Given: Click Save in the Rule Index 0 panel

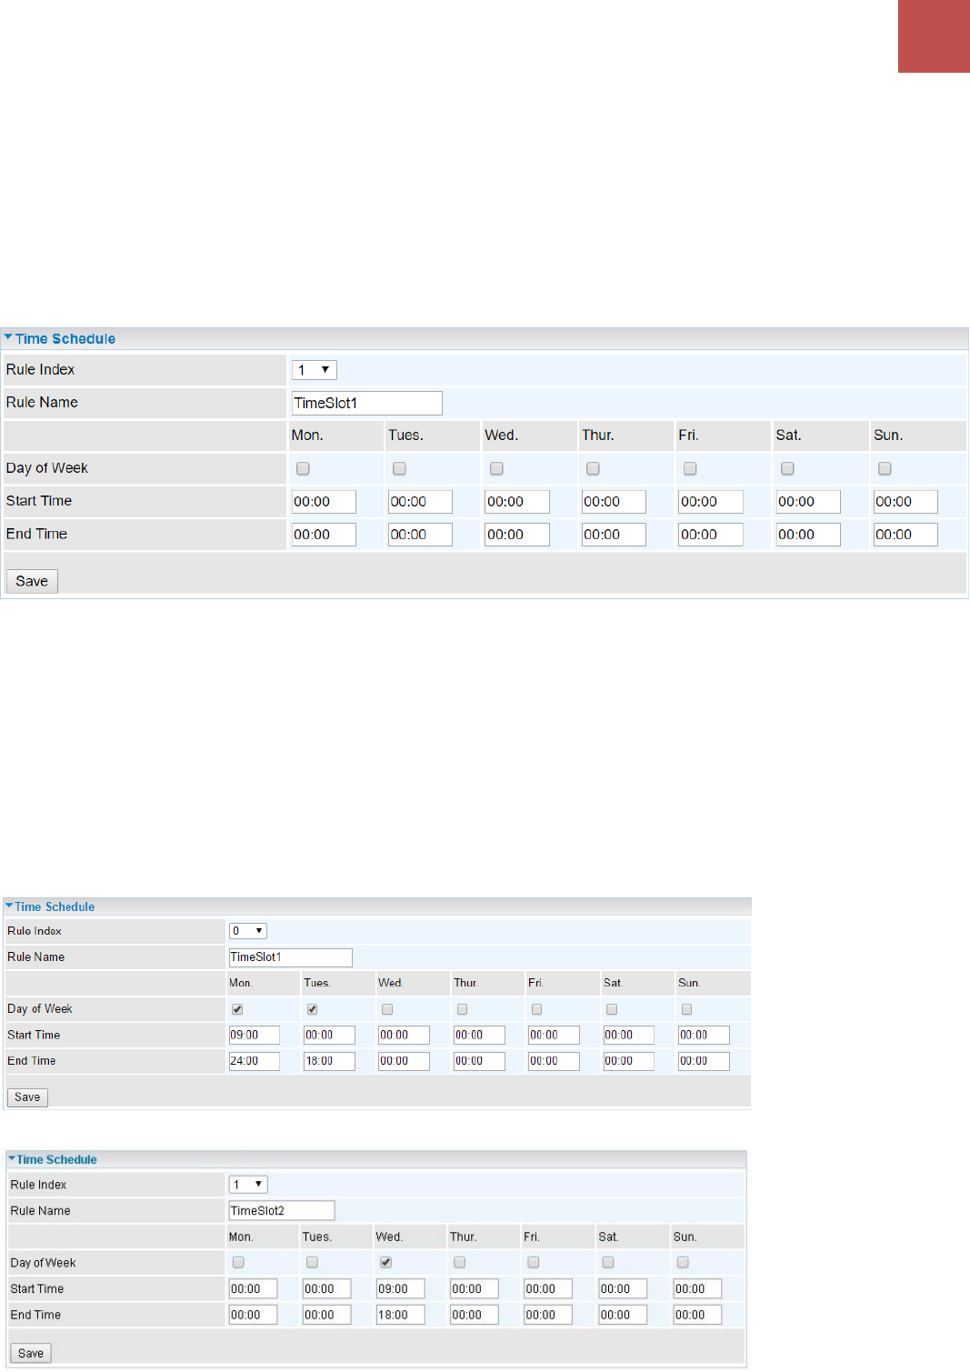Looking at the screenshot, I should pos(27,1097).
